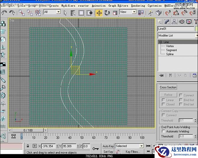
Task: Click the Set Keys key icon
Action: pos(95,149)
